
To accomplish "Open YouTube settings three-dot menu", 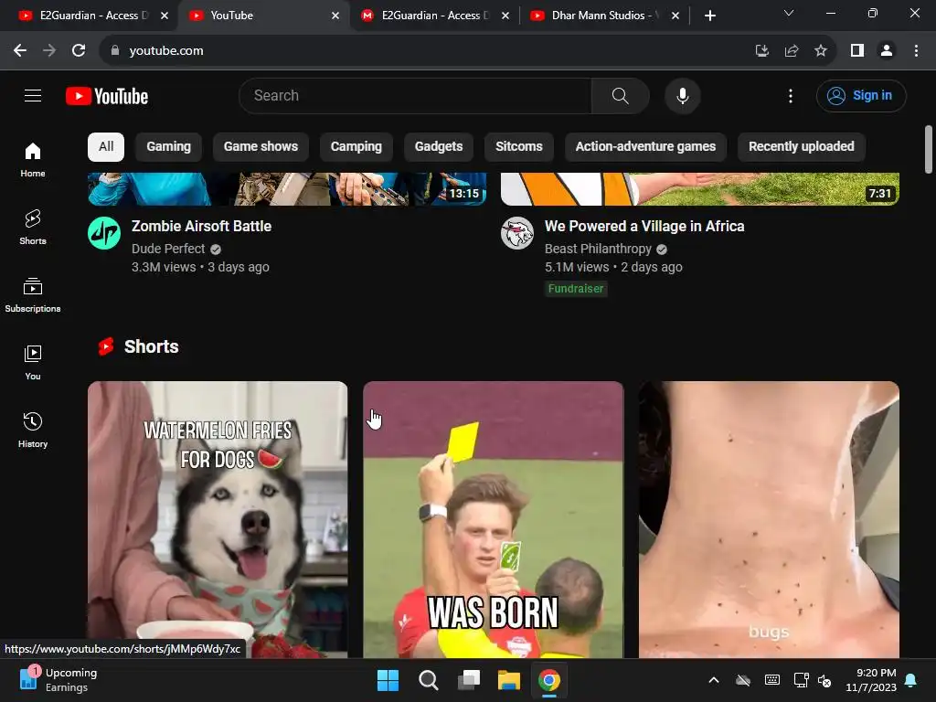I will point(791,95).
